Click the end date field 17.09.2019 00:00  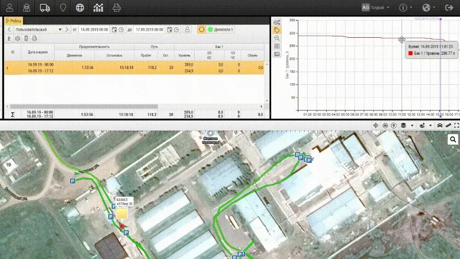click(x=149, y=29)
